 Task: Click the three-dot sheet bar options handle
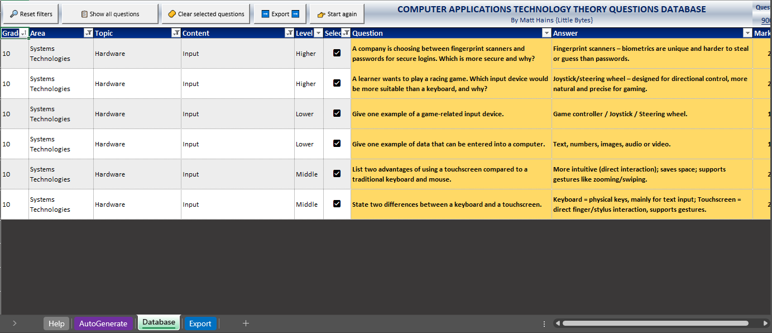[x=544, y=324]
